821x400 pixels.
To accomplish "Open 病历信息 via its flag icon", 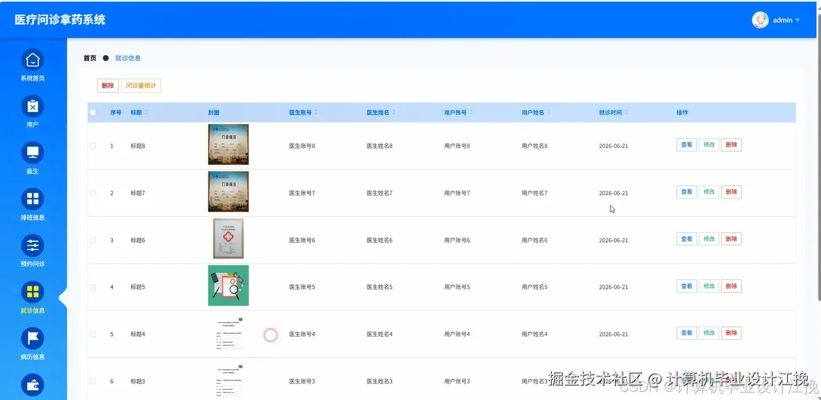I will coord(32,338).
